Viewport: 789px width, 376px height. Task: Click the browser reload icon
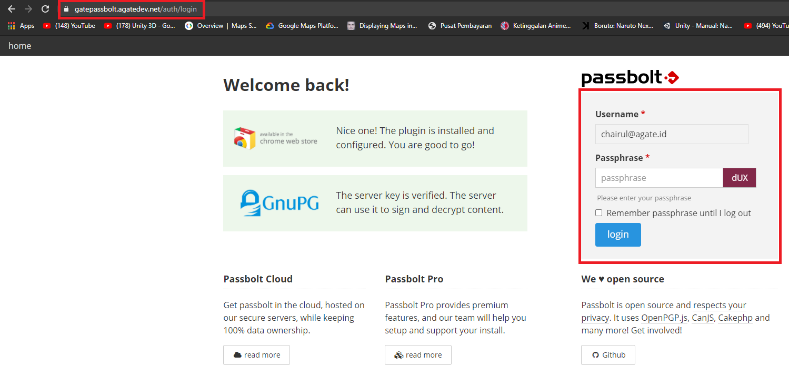[x=45, y=9]
